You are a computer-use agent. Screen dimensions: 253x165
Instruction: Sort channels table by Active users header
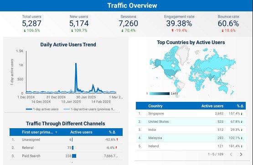click(81, 132)
